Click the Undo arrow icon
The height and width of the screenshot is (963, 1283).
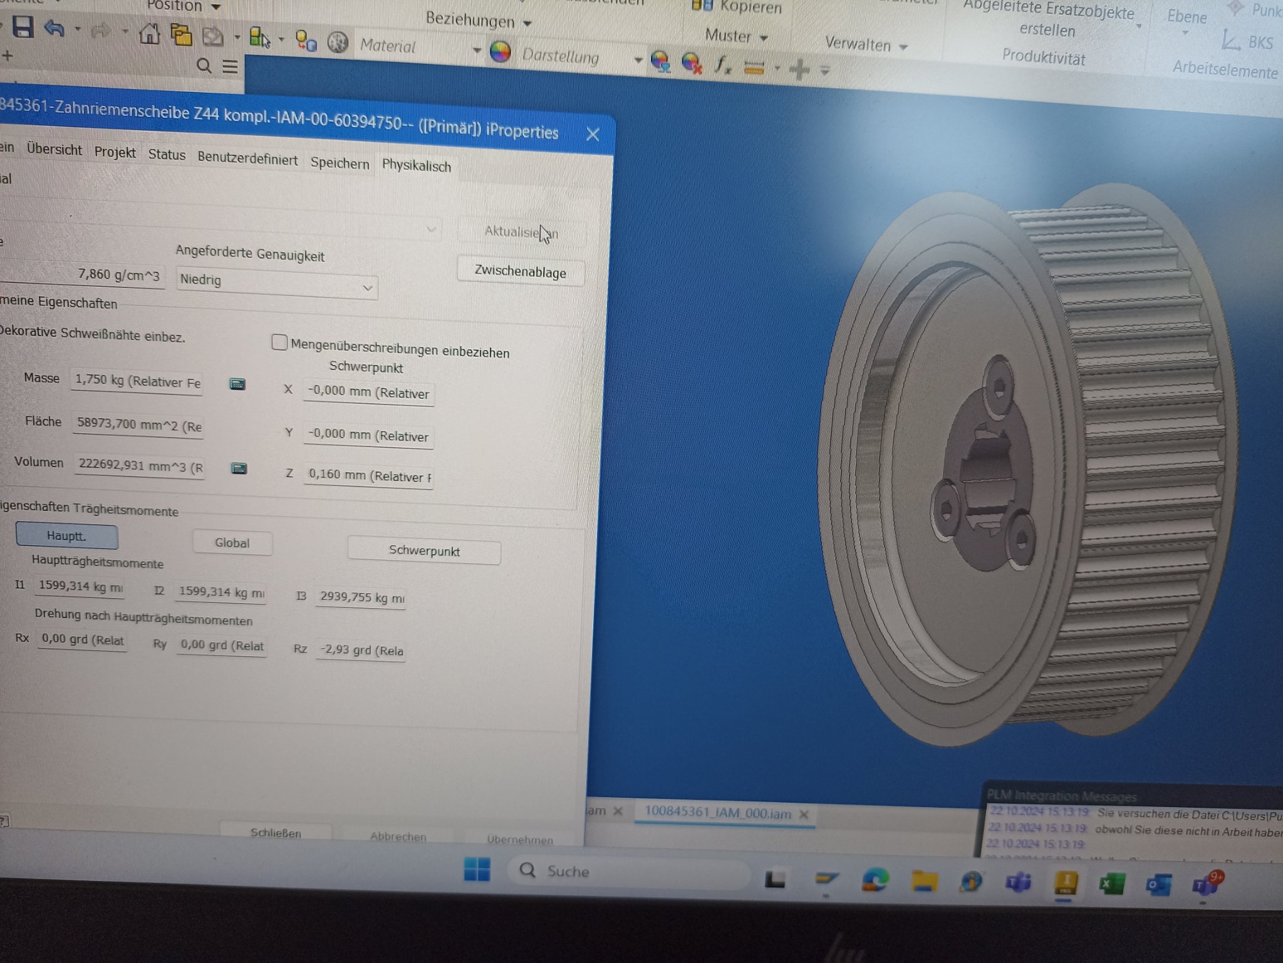(x=55, y=29)
